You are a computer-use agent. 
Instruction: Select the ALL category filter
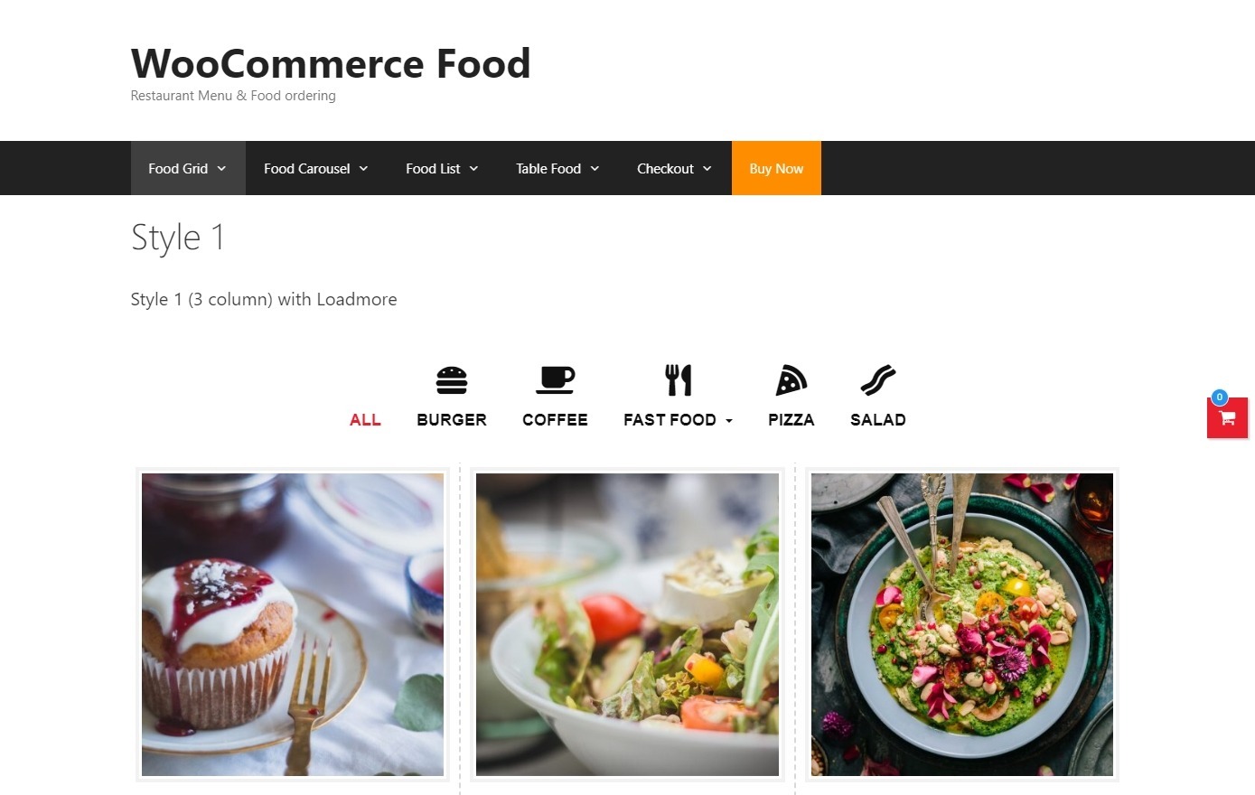(365, 420)
